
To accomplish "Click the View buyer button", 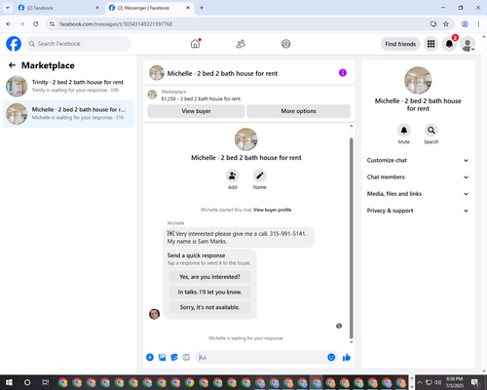I will pos(196,111).
